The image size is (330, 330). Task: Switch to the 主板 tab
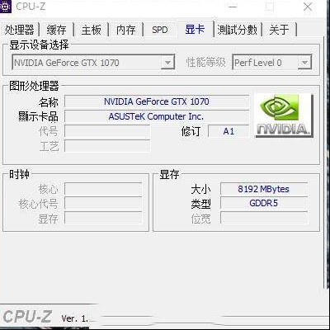92,30
